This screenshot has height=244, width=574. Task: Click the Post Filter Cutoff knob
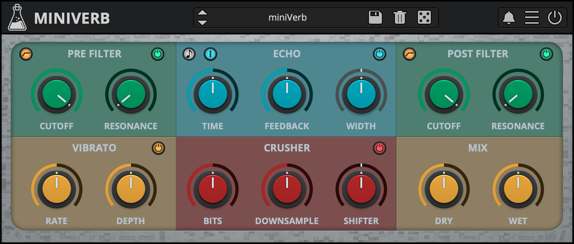(x=444, y=94)
